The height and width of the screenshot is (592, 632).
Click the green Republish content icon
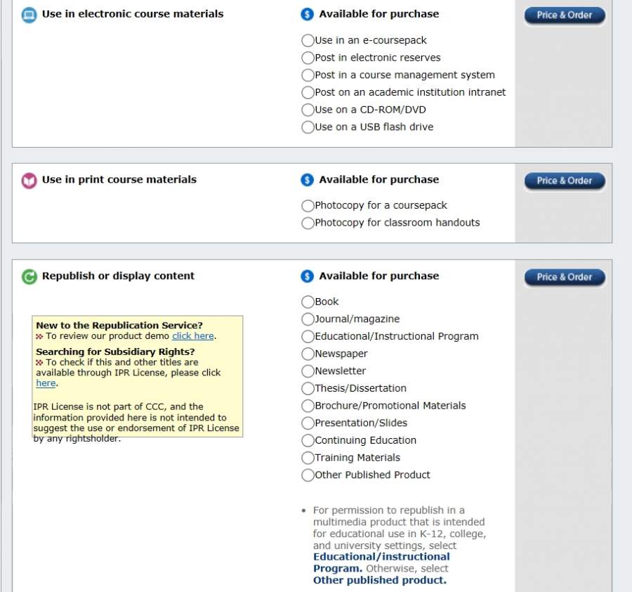click(x=29, y=277)
